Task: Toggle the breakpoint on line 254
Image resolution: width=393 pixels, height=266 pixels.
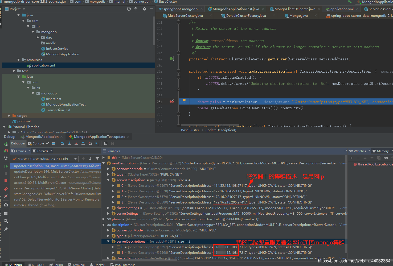Action: tap(172, 102)
